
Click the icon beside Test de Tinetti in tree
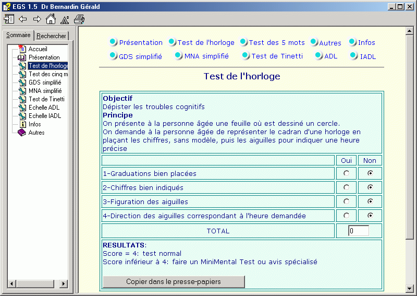click(22, 99)
